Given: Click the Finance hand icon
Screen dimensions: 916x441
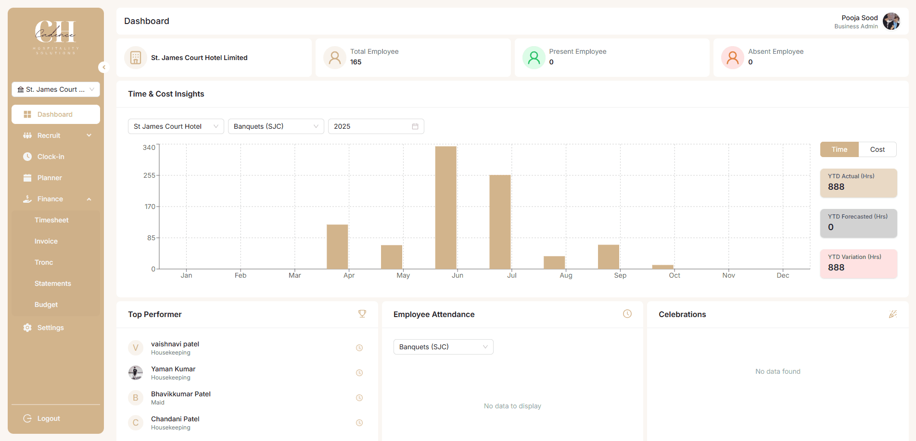Looking at the screenshot, I should [x=27, y=199].
